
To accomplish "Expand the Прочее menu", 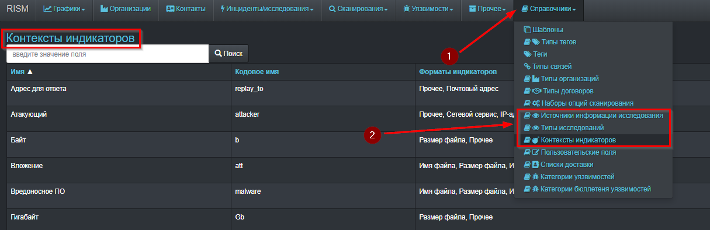I will [487, 9].
